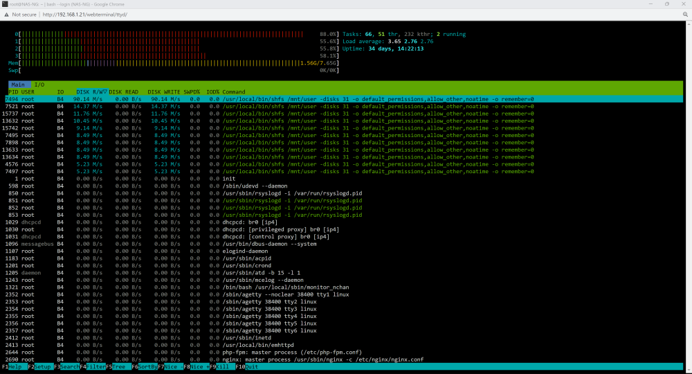Viewport: 692px width, 374px height.
Task: Open the Chrome zoom magnifier icon
Action: (x=685, y=14)
